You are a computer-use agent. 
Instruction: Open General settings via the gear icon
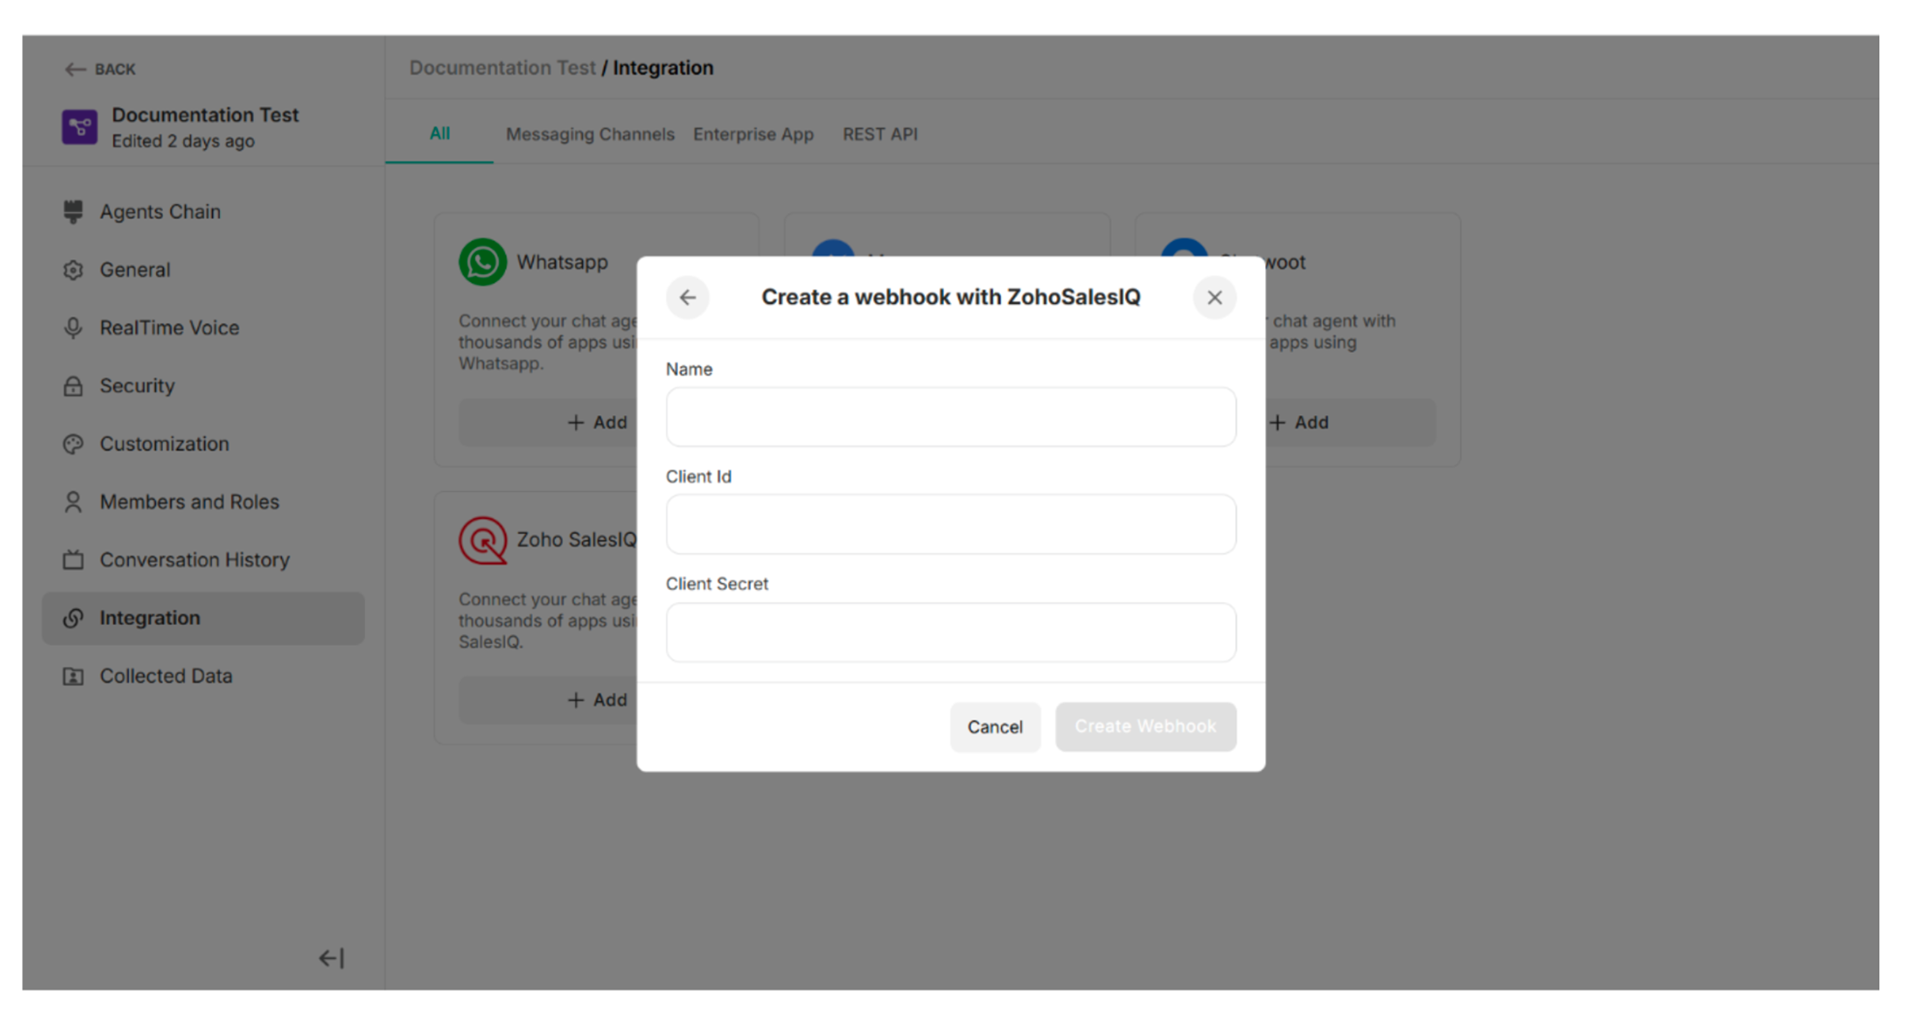74,269
